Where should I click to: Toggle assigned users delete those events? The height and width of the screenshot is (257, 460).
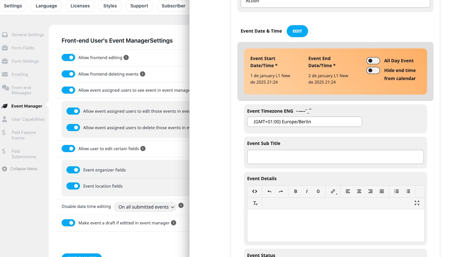click(73, 128)
